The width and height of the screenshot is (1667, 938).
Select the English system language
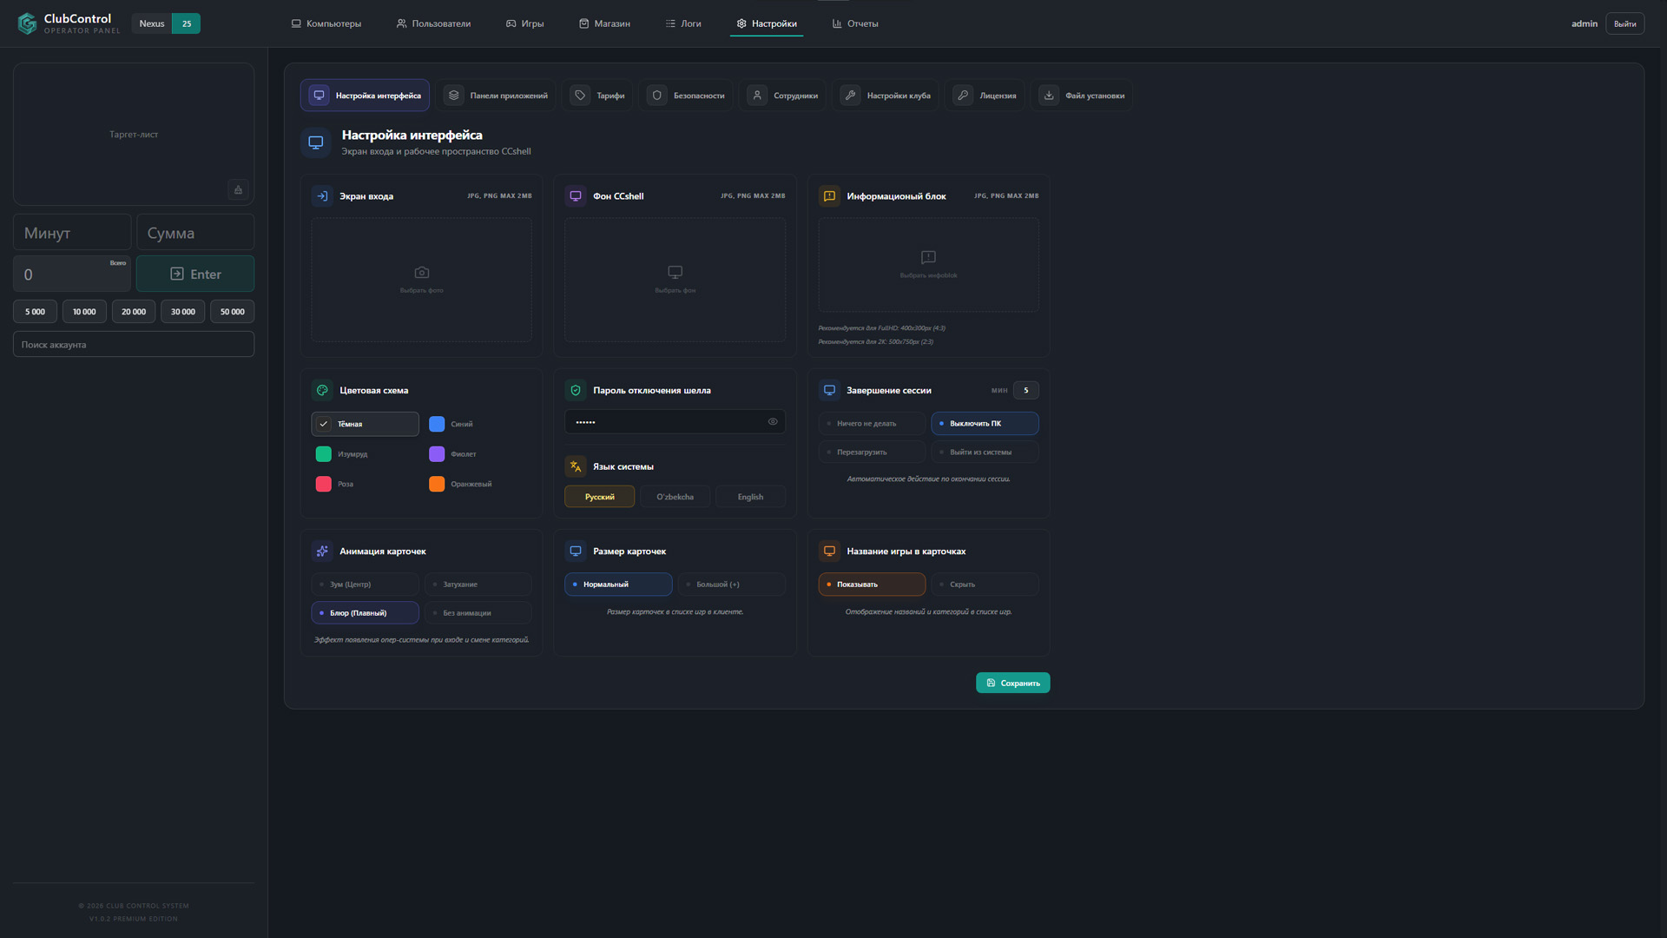point(750,497)
